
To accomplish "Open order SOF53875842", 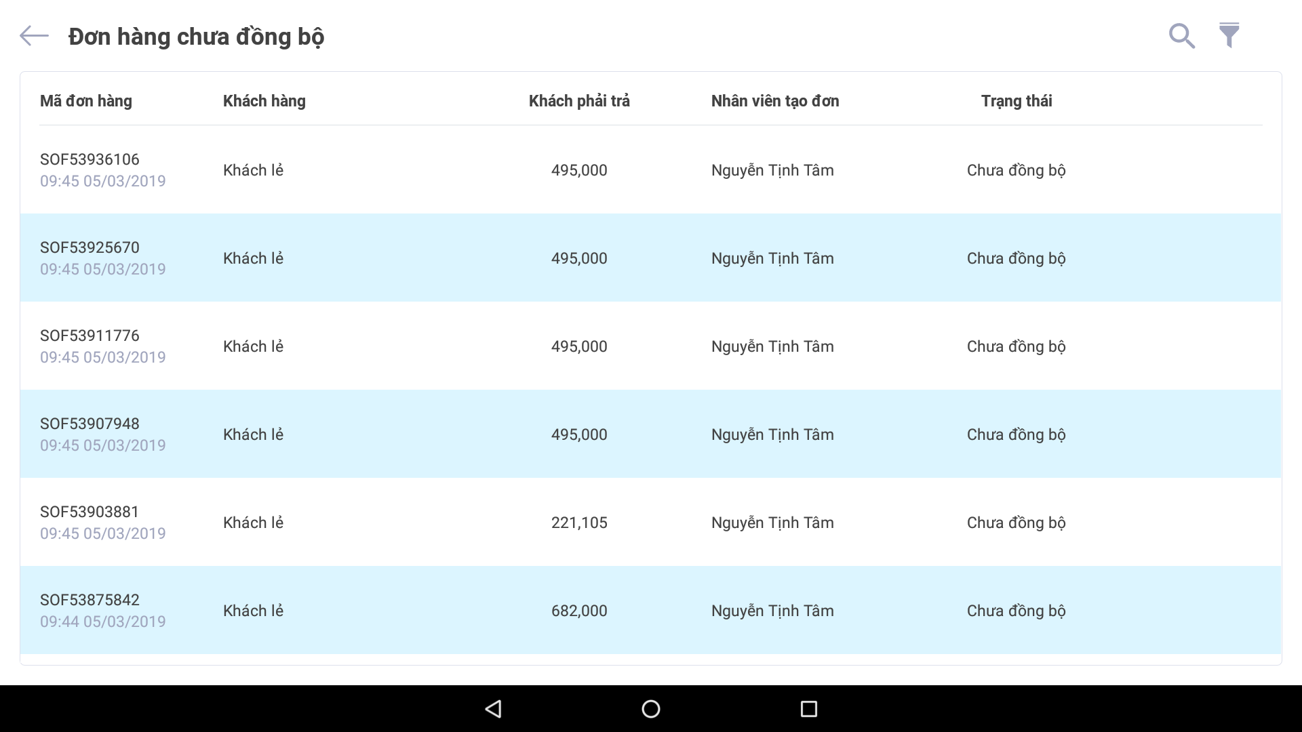I will click(90, 601).
